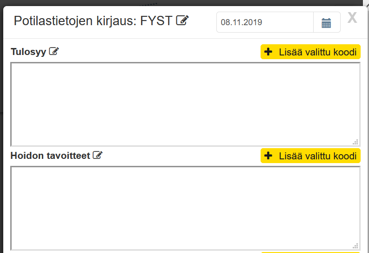This screenshot has width=369, height=253.
Task: Click inside the Tulosyy text area
Action: [x=185, y=104]
